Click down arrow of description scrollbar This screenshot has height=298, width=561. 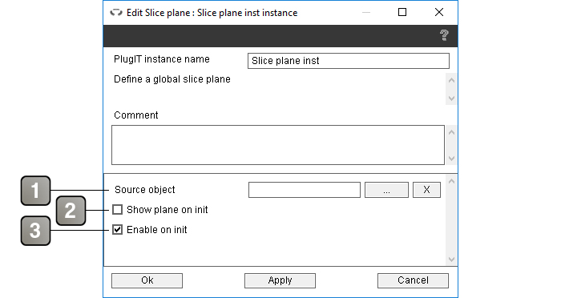point(451,98)
